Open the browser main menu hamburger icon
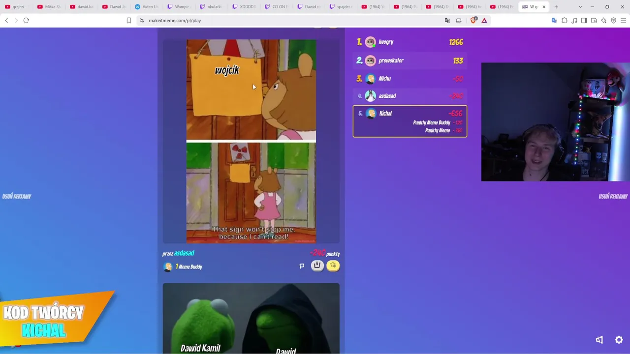 (624, 20)
